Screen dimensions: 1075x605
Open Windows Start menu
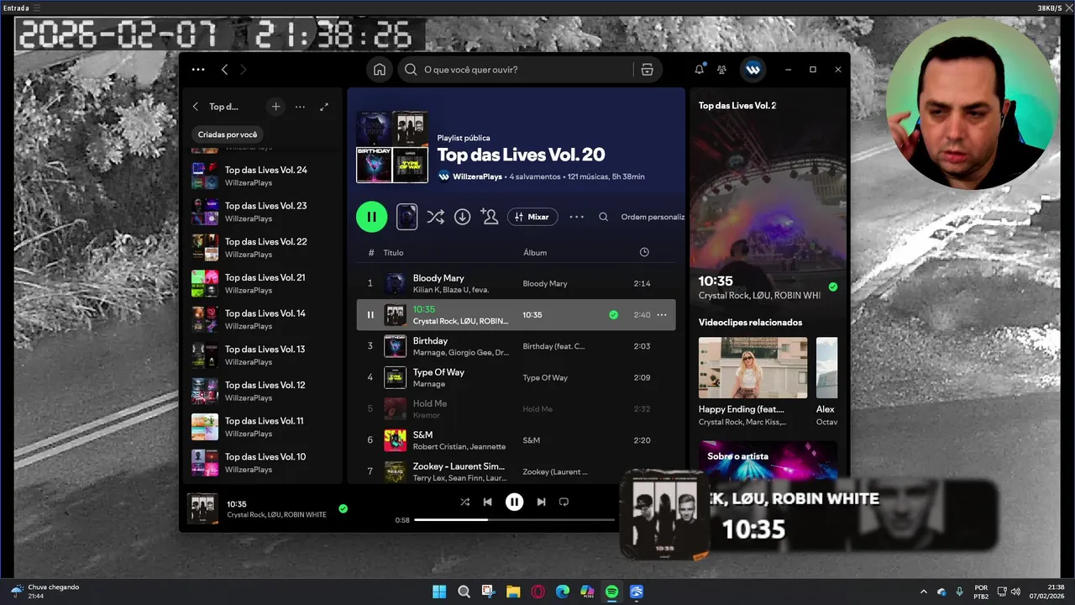coord(439,592)
